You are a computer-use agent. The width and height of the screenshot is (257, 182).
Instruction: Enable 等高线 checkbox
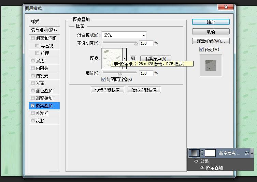[x=37, y=46]
